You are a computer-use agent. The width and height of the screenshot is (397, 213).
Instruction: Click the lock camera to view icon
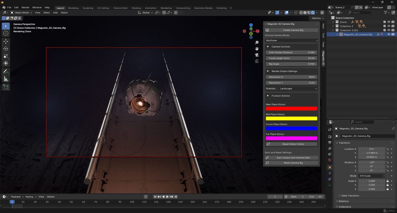click(257, 61)
